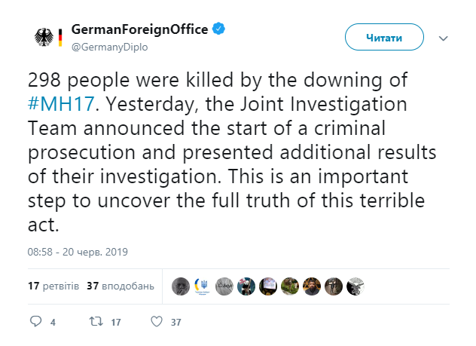Open the last black-and-white liker avatar

point(355,286)
